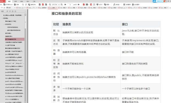Open the first ribbon tab (active)
Screen dimensions: 171x103
pyautogui.click(x=9, y=1)
